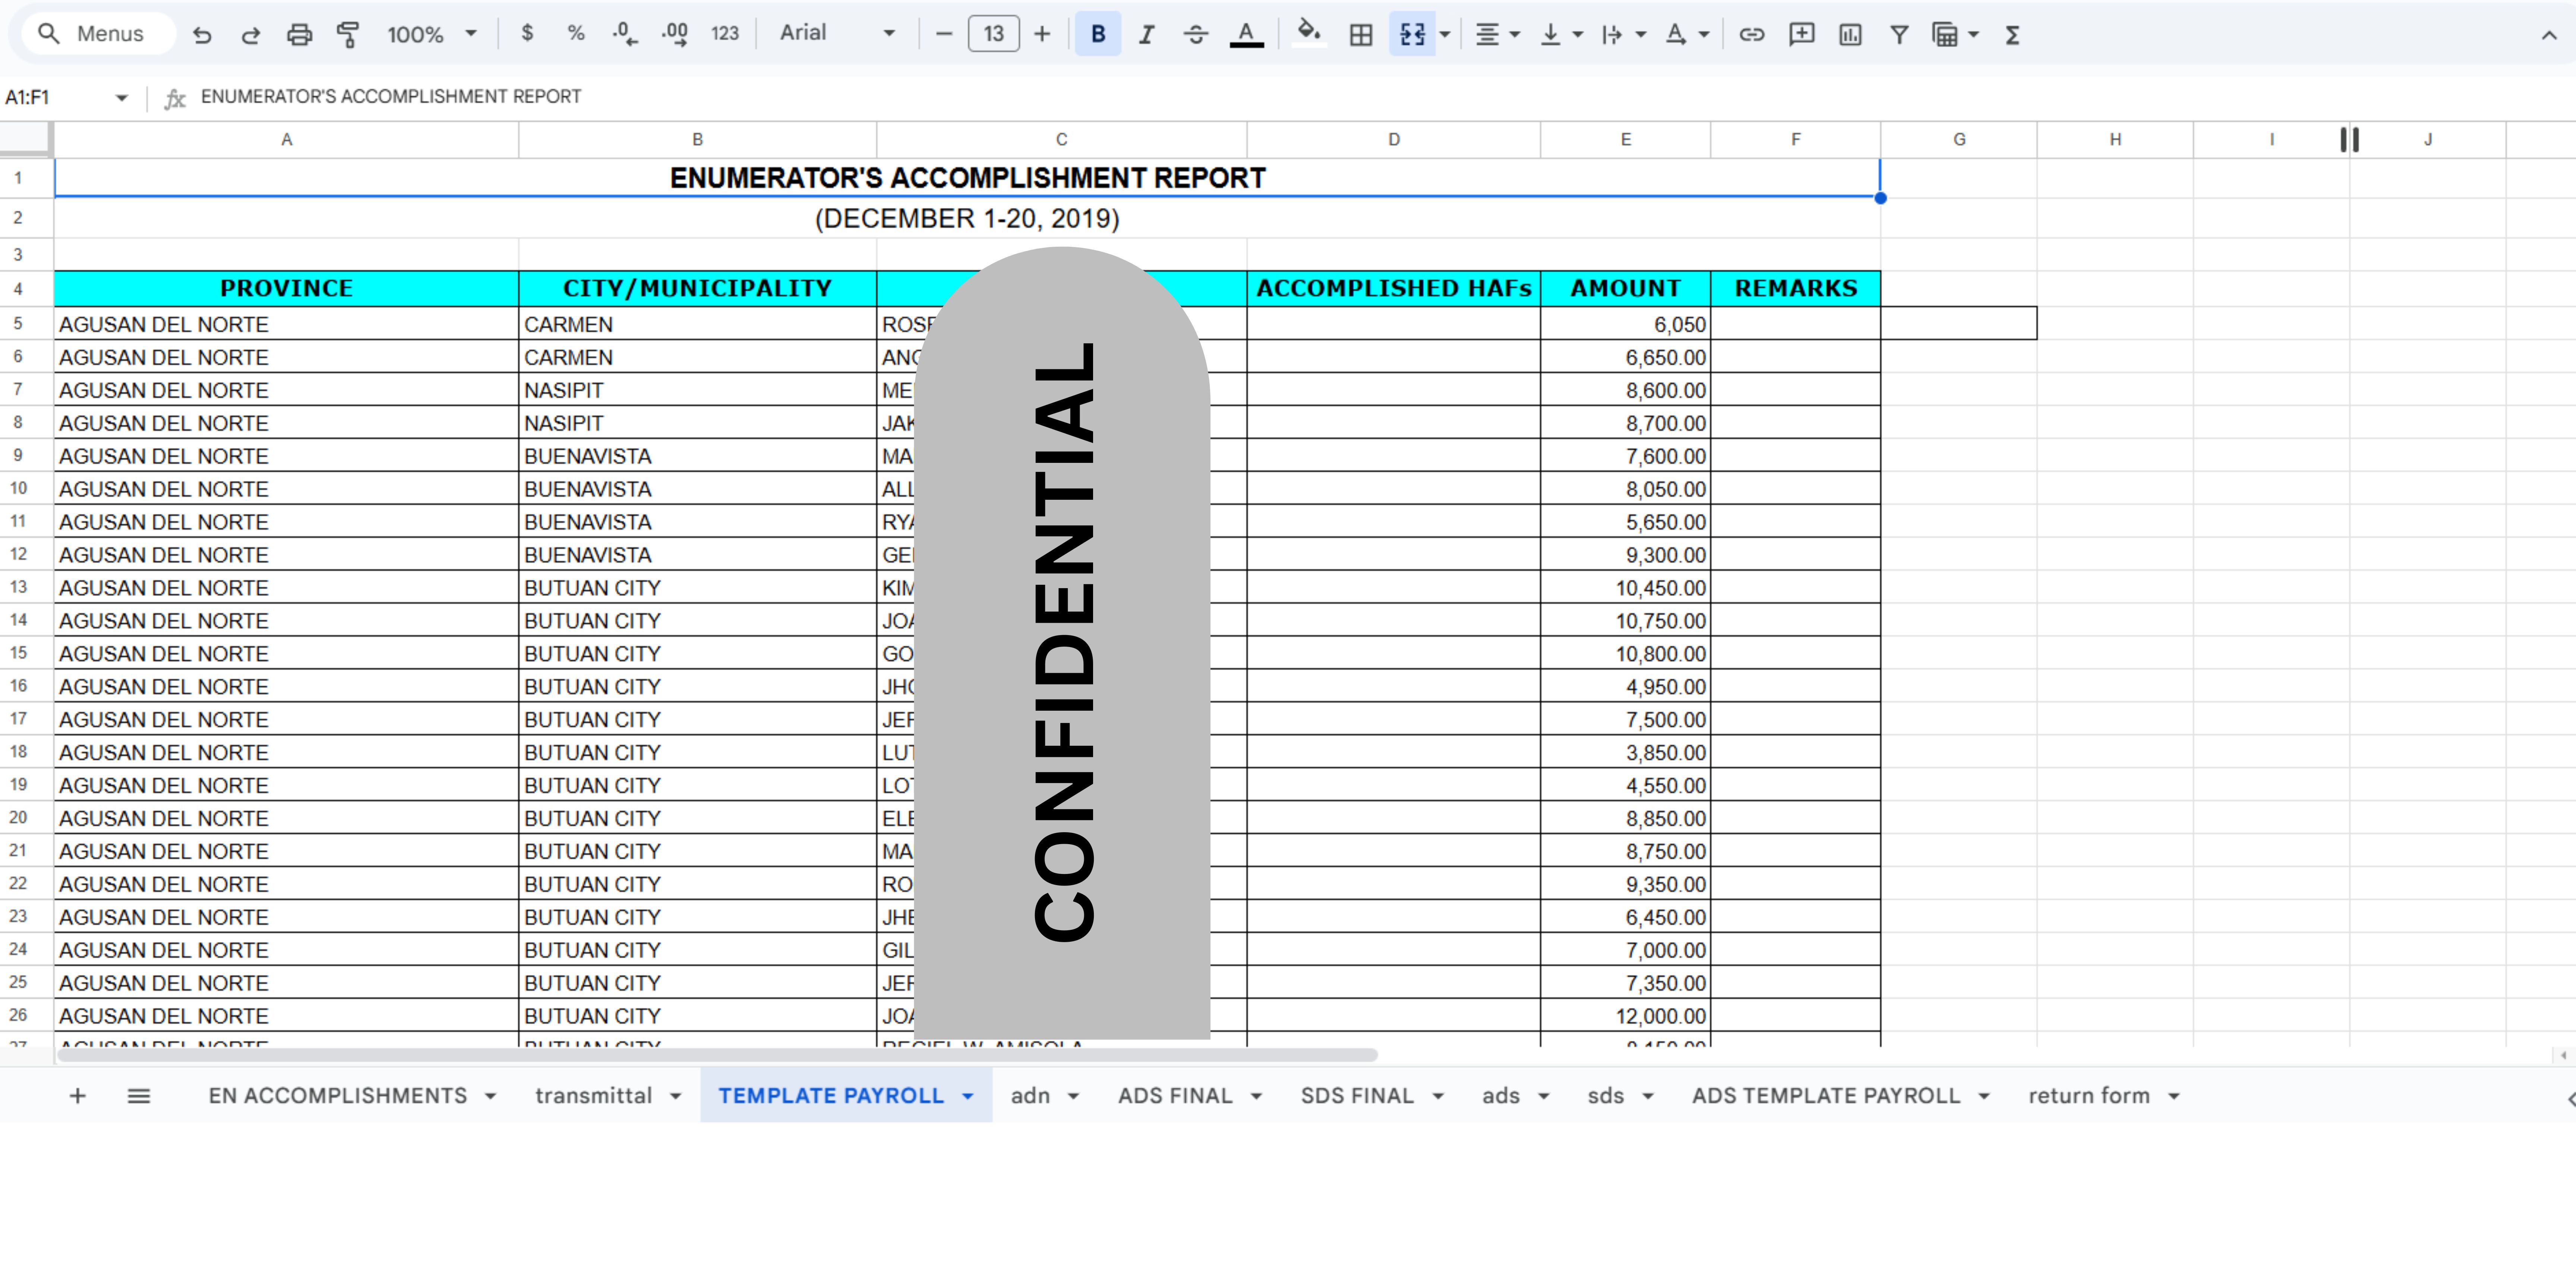Increase decimal places
The width and height of the screenshot is (2576, 1288).
click(675, 34)
